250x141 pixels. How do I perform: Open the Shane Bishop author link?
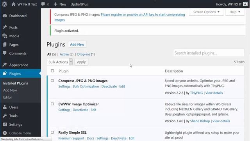click(x=200, y=121)
